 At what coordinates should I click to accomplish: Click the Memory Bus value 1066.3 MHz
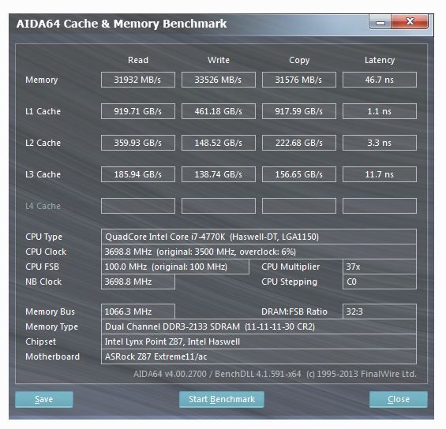138,311
